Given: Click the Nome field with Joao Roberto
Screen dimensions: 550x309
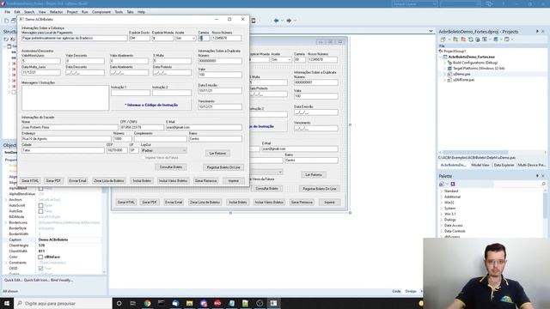Looking at the screenshot, I should [70, 128].
